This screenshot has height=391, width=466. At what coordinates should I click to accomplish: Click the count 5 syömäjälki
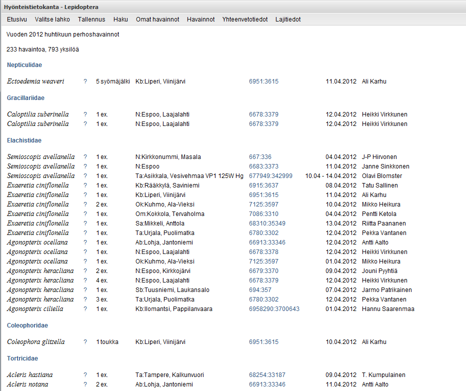(x=113, y=81)
